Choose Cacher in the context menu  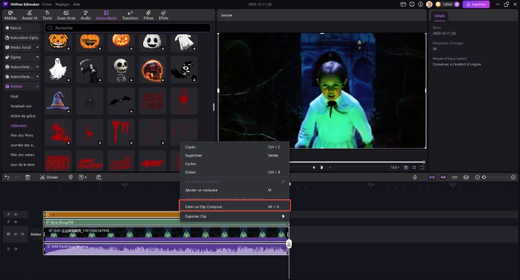[x=235, y=164]
